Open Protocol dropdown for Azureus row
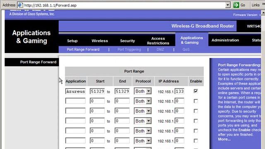265x149 pixels. coord(142,91)
